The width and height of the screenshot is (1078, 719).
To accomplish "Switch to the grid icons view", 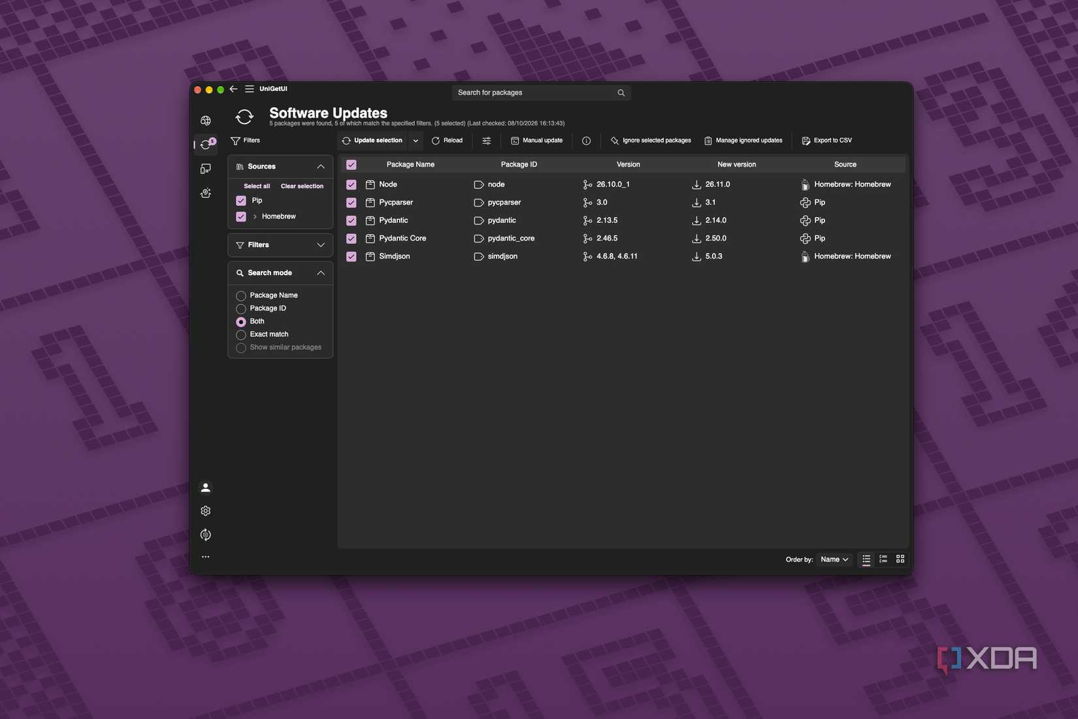I will click(900, 560).
